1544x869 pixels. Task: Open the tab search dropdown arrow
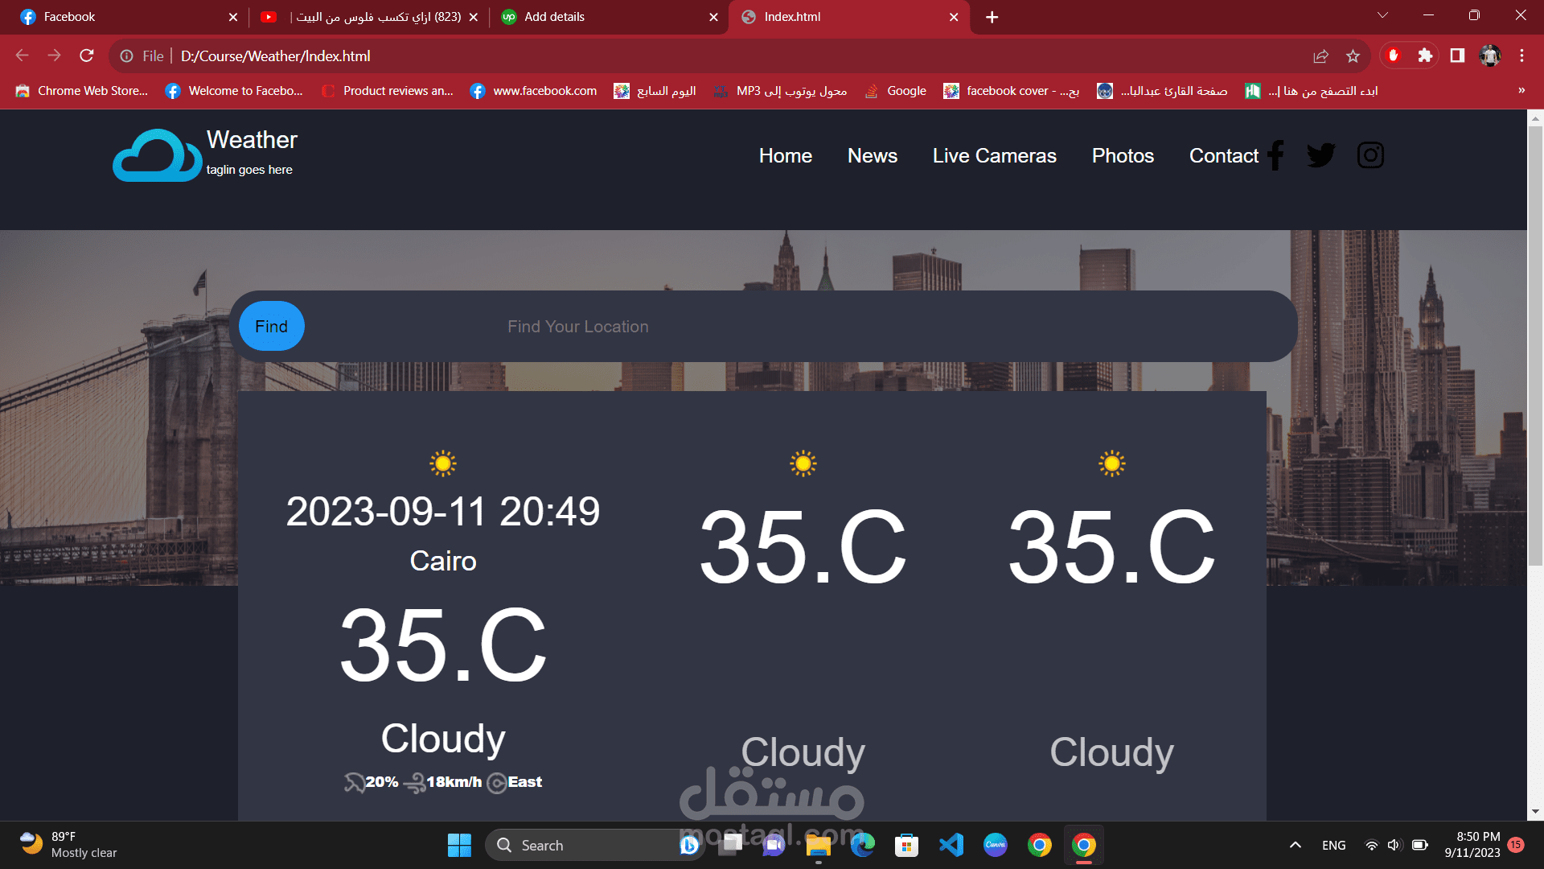click(x=1382, y=15)
